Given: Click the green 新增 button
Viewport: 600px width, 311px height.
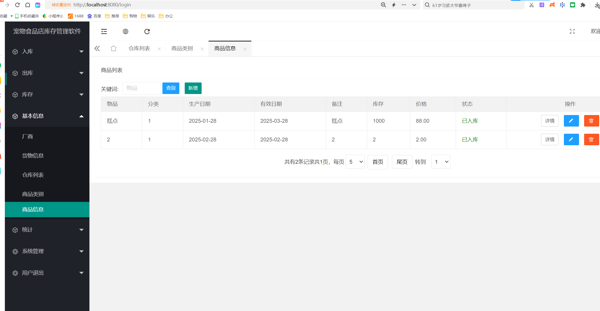Looking at the screenshot, I should click(193, 88).
